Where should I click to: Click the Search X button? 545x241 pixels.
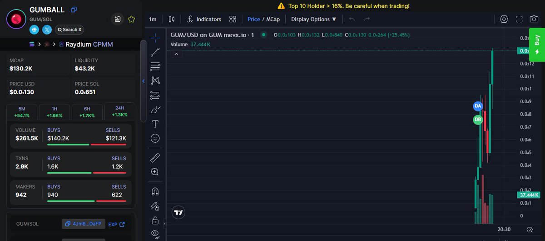click(x=69, y=30)
